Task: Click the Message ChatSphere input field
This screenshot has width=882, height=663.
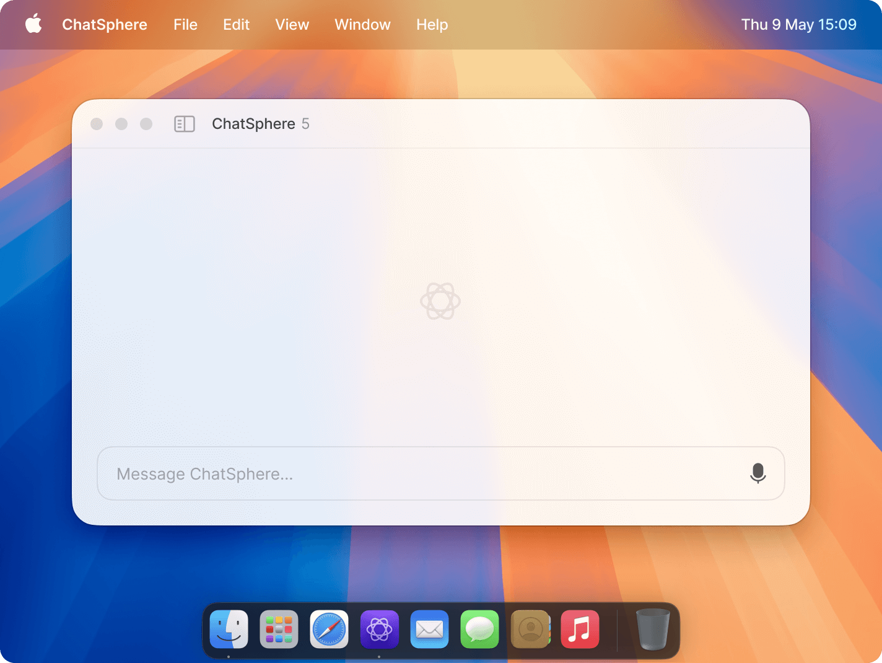Action: tap(421, 473)
